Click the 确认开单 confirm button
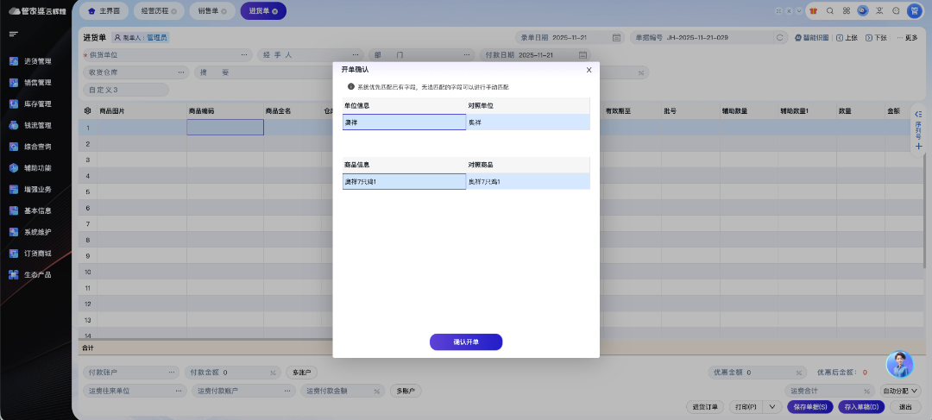The height and width of the screenshot is (420, 932). [466, 342]
